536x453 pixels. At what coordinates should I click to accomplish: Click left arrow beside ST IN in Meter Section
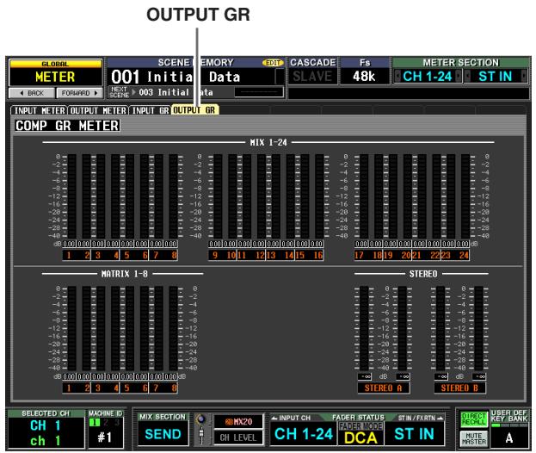tap(467, 76)
